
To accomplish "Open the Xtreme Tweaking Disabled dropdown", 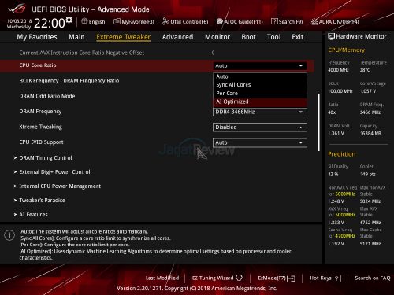I will coord(260,127).
